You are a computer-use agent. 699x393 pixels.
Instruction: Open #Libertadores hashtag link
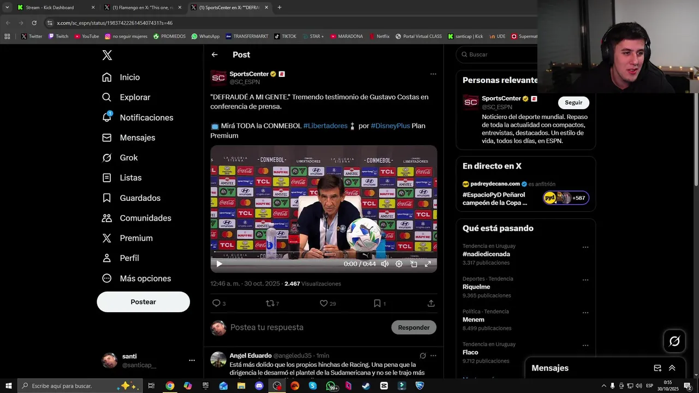click(x=325, y=126)
